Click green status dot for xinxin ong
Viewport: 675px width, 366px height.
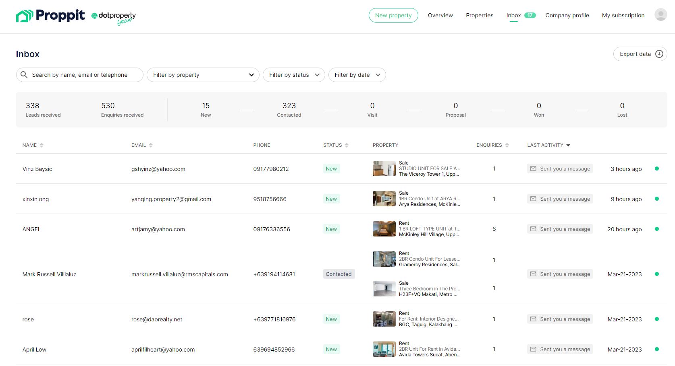657,199
